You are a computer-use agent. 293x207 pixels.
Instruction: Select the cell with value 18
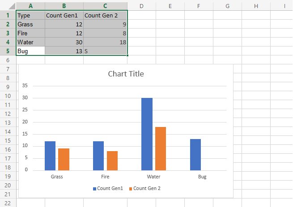pyautogui.click(x=105, y=42)
